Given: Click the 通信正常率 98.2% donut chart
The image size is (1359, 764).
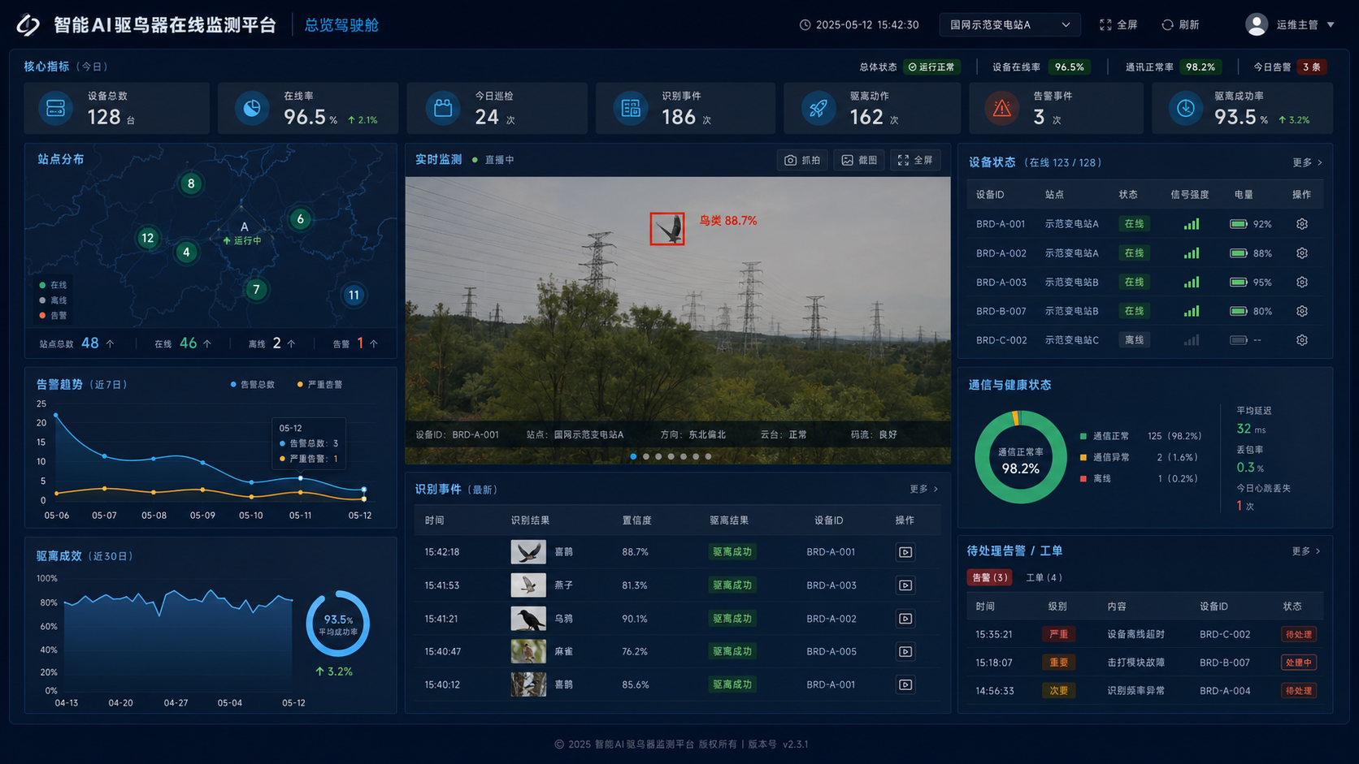Looking at the screenshot, I should 1020,457.
